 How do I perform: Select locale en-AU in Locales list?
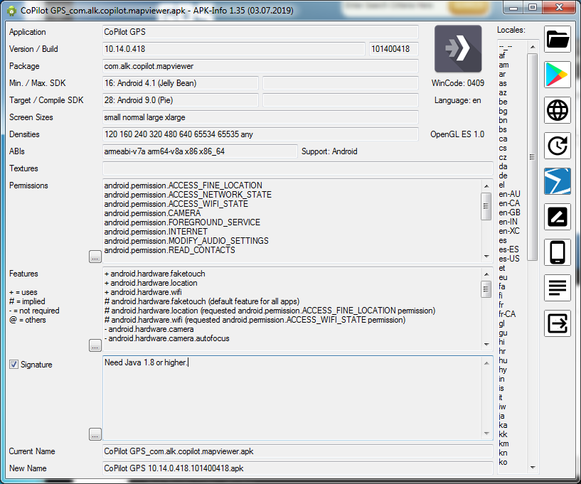click(x=509, y=194)
